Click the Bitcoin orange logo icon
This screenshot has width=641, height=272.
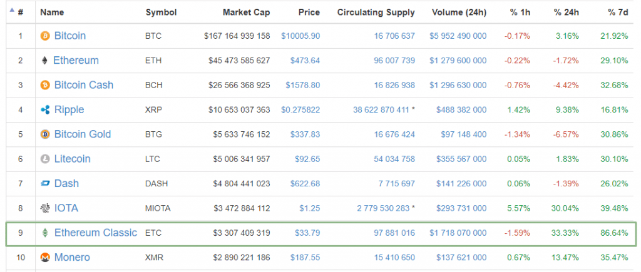point(45,36)
